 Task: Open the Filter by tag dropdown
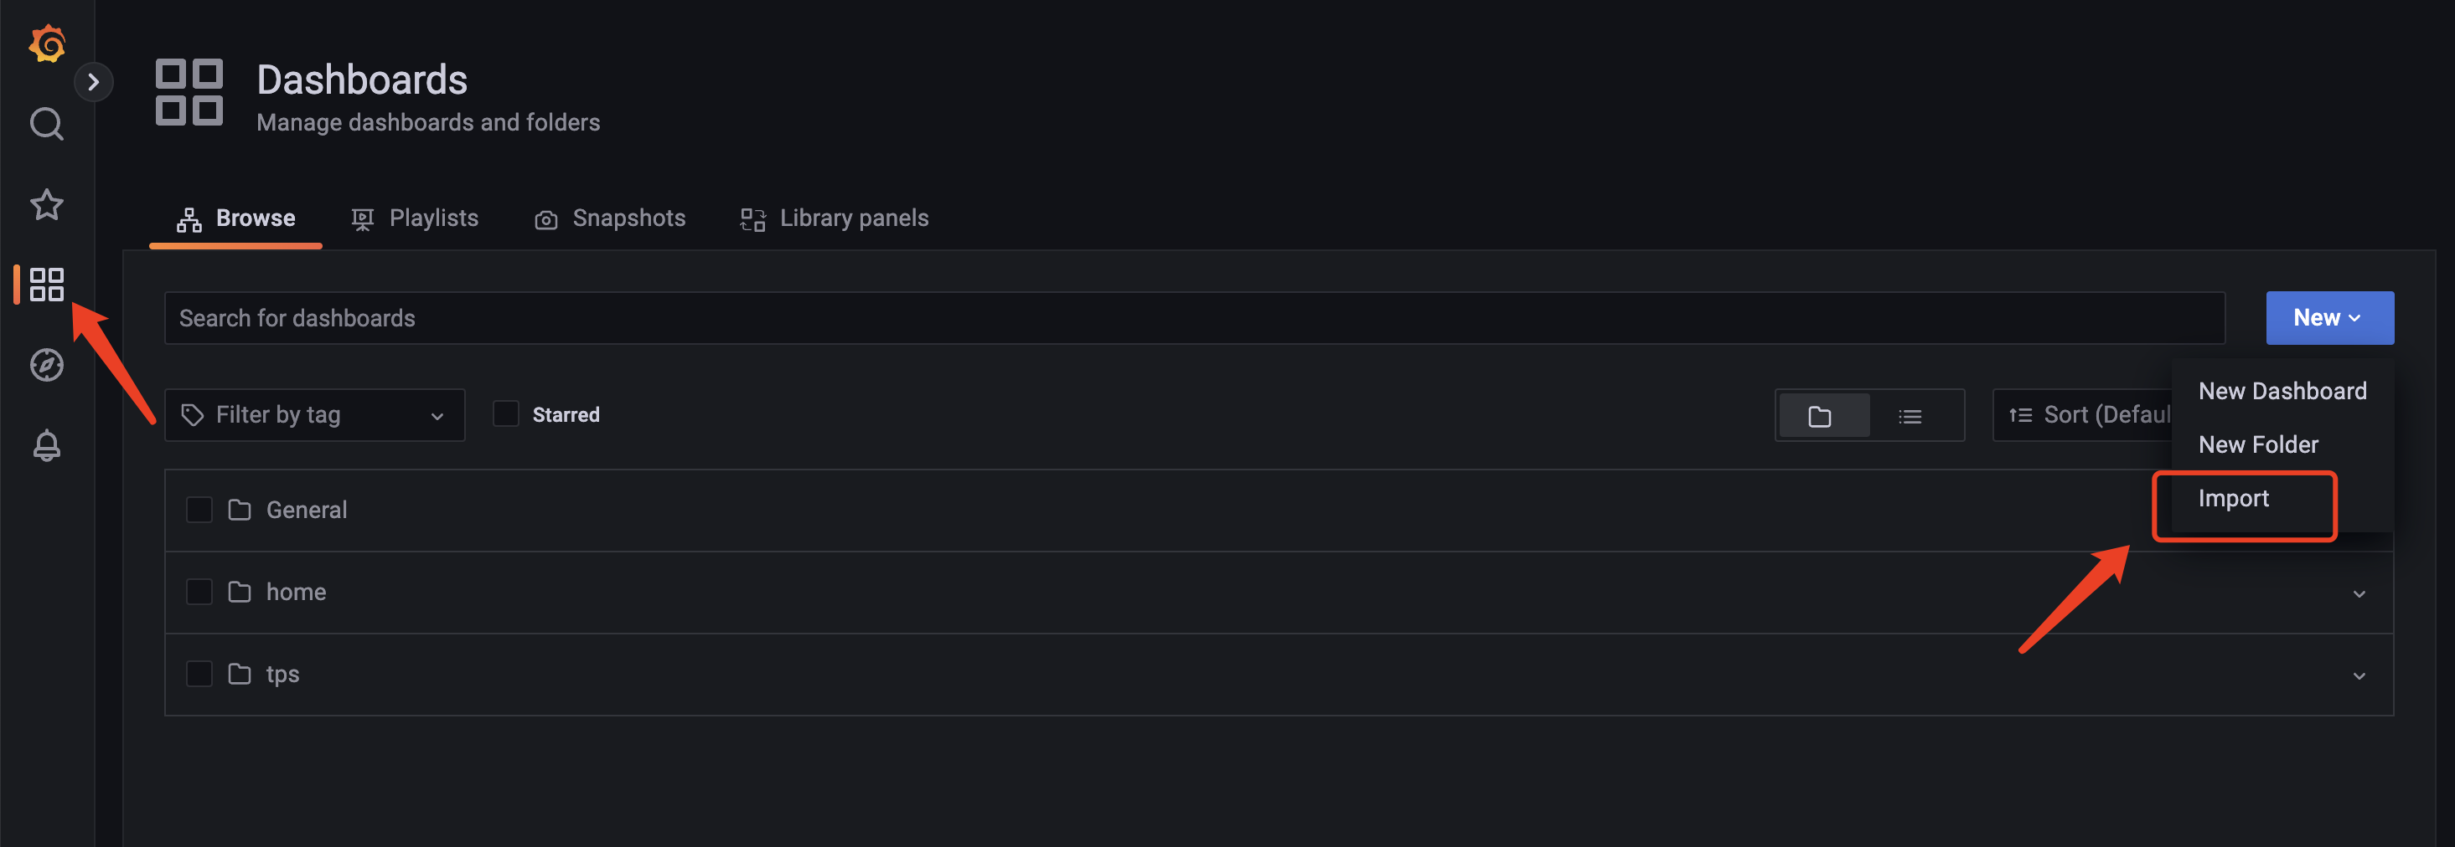pos(314,415)
